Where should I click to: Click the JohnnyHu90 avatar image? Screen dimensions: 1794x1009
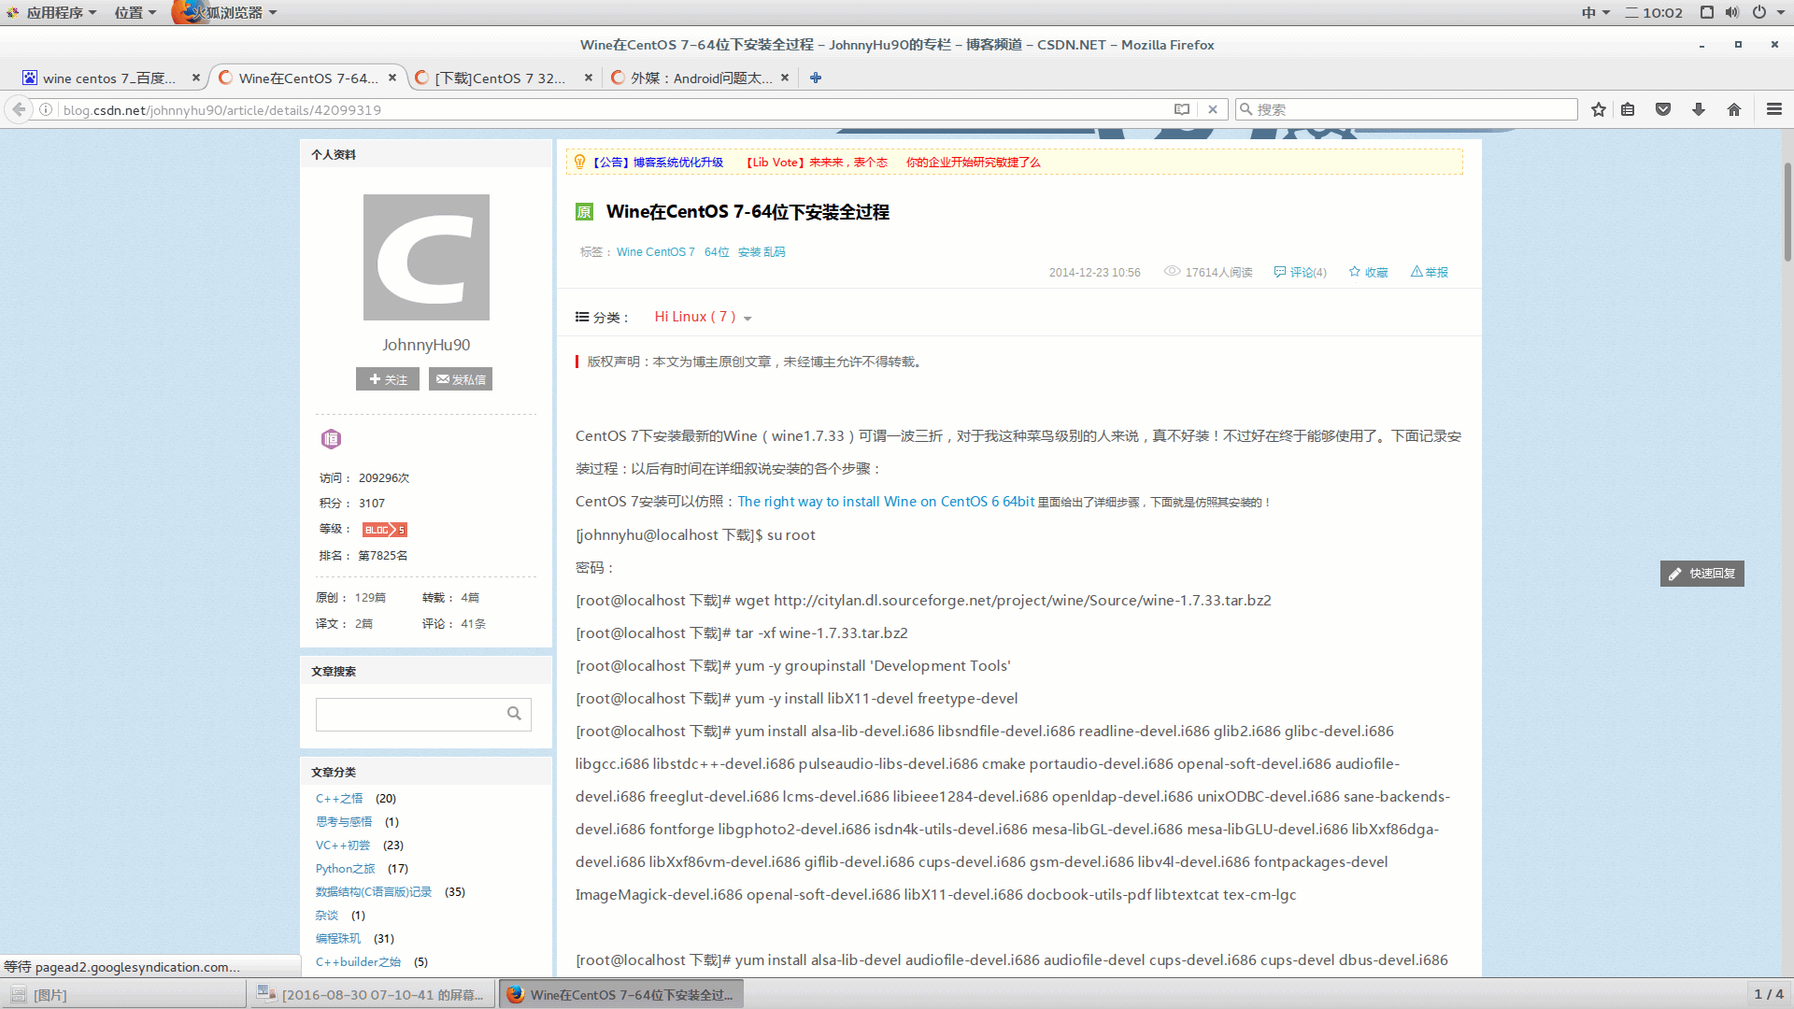click(x=426, y=257)
